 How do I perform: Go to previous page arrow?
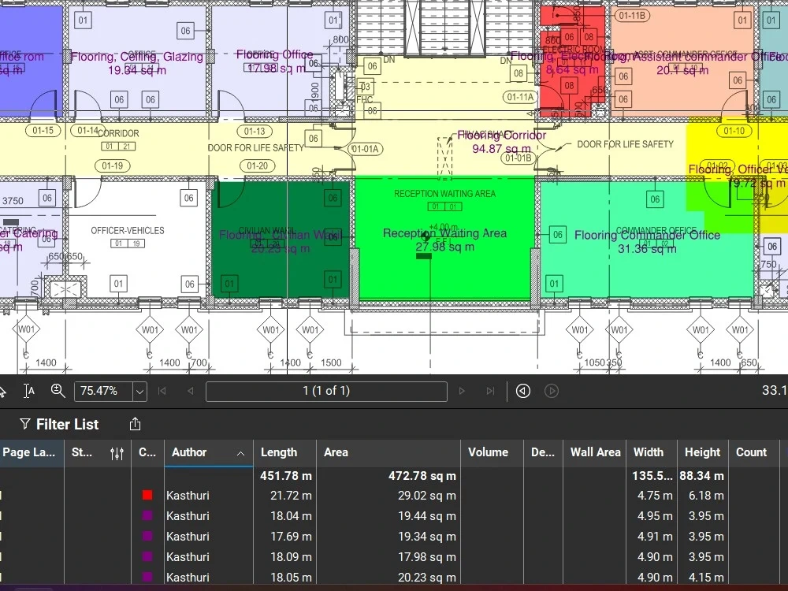click(x=191, y=391)
